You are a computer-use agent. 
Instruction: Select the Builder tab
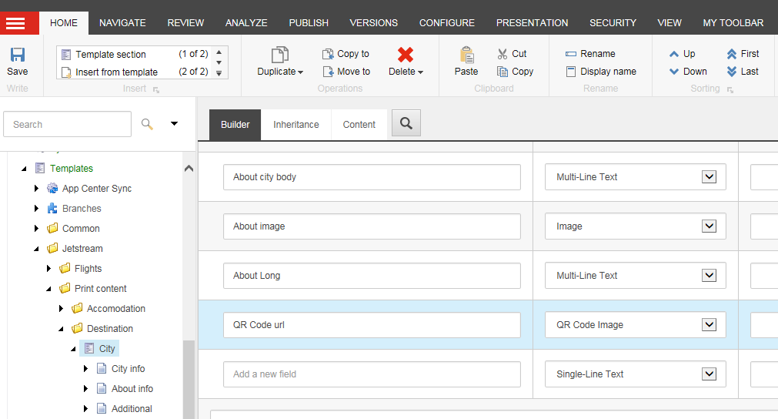pos(235,125)
